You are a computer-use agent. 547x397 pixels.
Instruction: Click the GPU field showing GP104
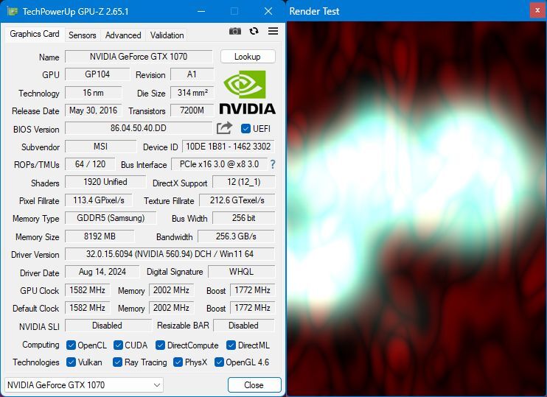[x=97, y=74]
